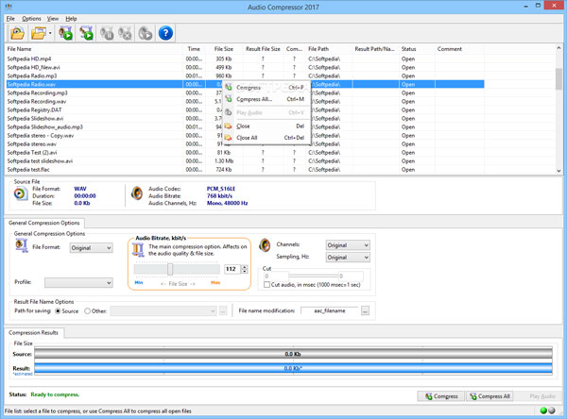The image size is (567, 419).
Task: Sort by the File Name column header
Action: click(x=94, y=49)
